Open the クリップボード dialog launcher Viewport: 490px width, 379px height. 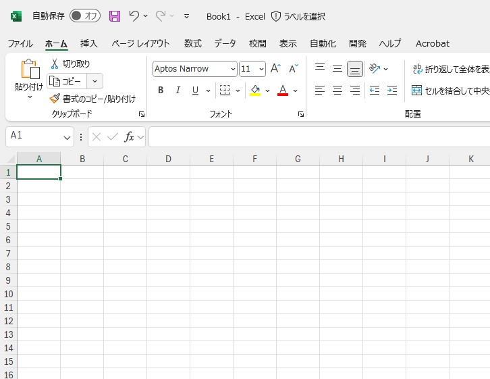(142, 114)
